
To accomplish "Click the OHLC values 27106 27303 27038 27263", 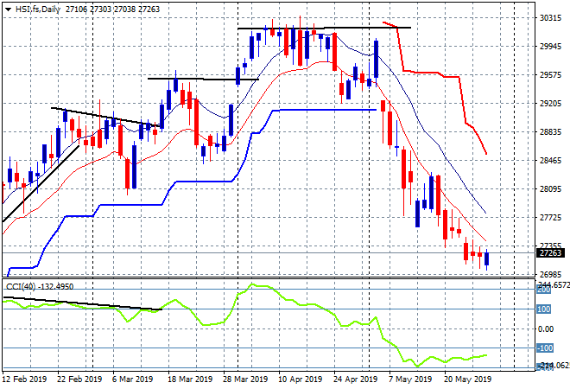I will pyautogui.click(x=112, y=10).
